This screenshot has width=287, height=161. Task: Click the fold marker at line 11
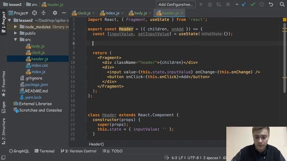pyautogui.click(x=86, y=68)
